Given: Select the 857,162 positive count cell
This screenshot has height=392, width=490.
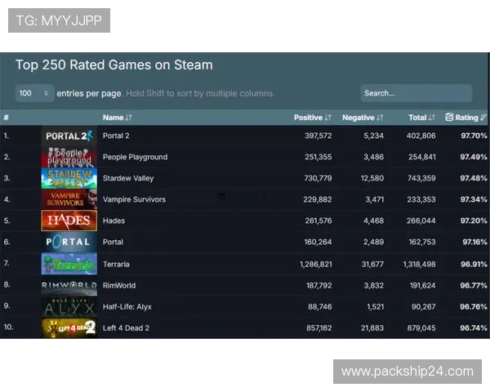Looking at the screenshot, I should pyautogui.click(x=318, y=328).
